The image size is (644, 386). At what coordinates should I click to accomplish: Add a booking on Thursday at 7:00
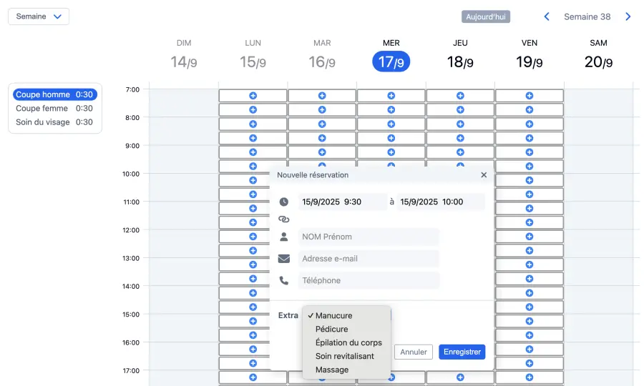[x=460, y=96]
